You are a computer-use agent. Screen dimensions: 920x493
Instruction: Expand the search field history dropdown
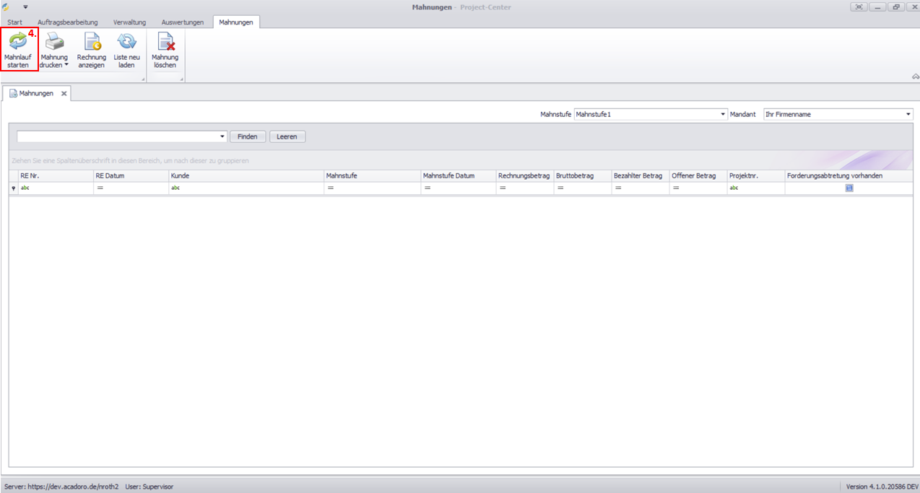(x=222, y=136)
